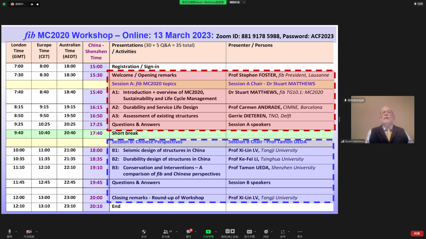Open the Apps (应用) icon

point(283,232)
